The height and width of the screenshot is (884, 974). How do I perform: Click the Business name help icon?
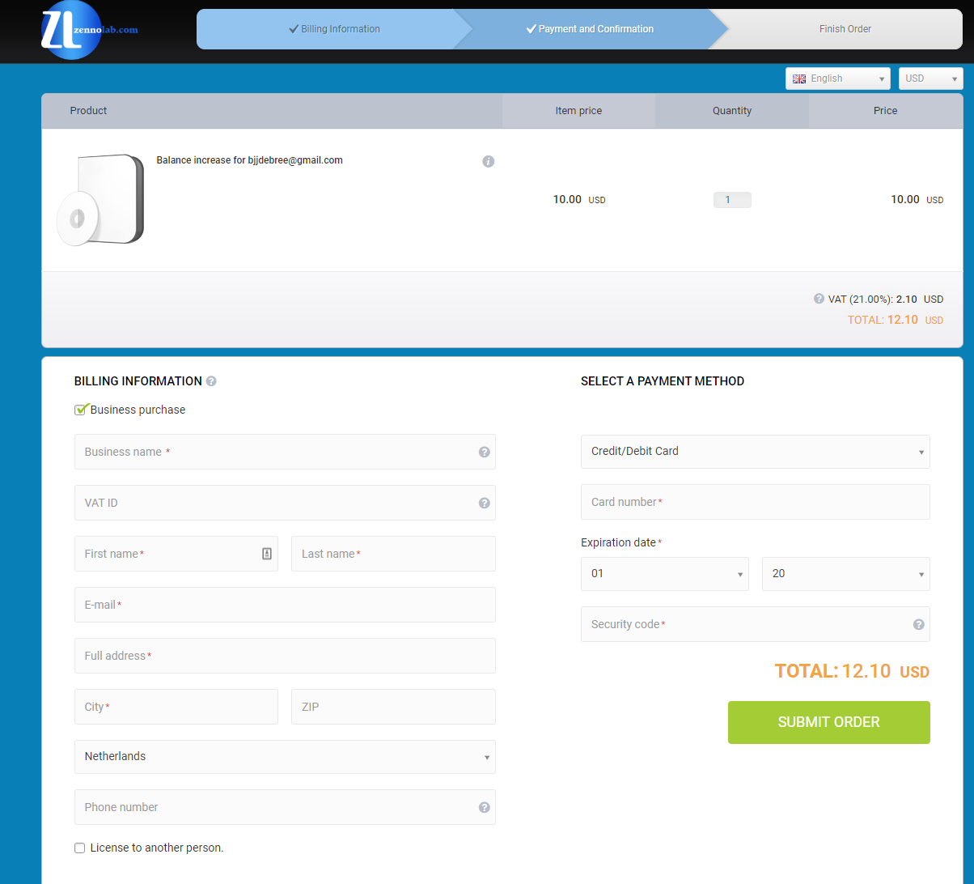485,453
